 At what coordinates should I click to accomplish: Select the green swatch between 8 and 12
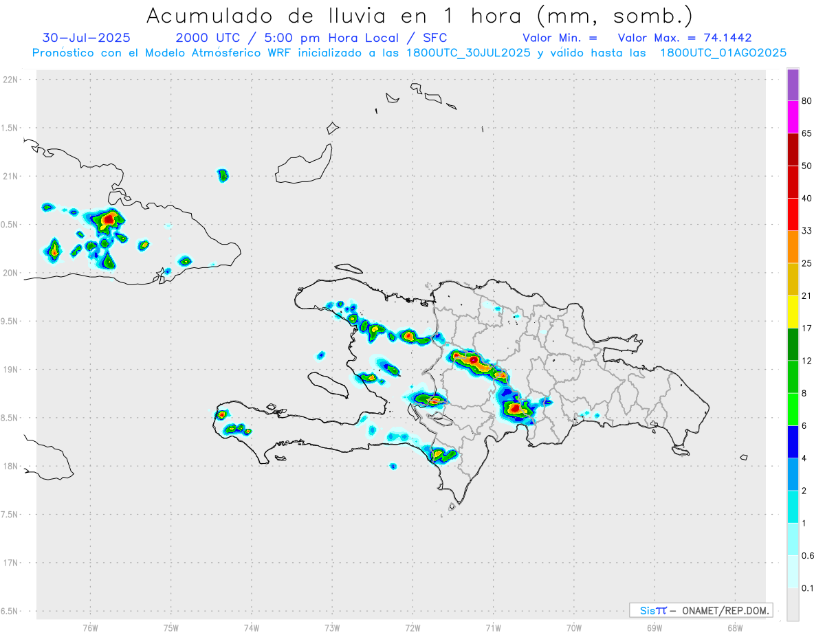click(793, 377)
